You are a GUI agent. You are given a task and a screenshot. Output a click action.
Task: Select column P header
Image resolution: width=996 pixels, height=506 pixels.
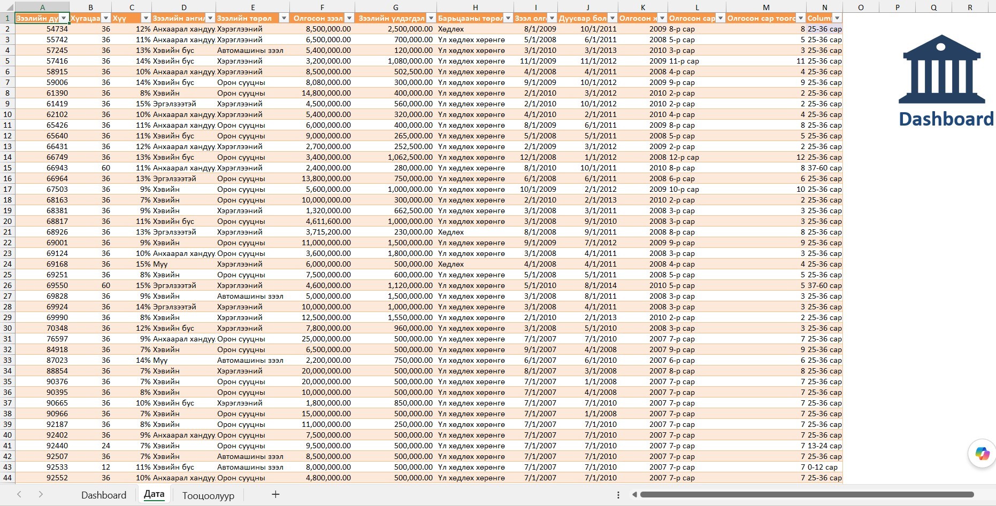click(x=897, y=7)
